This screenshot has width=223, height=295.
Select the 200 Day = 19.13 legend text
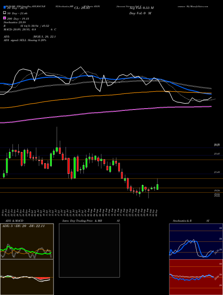coord(18,19)
